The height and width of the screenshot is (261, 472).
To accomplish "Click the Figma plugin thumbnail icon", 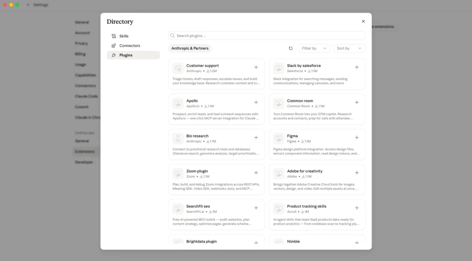I will tap(278, 139).
